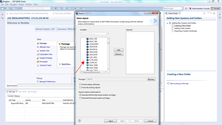Enable Generate Role based analytic privileges
The height and width of the screenshot is (125, 222).
80,98
